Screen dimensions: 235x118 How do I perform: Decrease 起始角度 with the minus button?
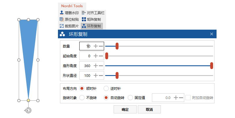(101, 56)
